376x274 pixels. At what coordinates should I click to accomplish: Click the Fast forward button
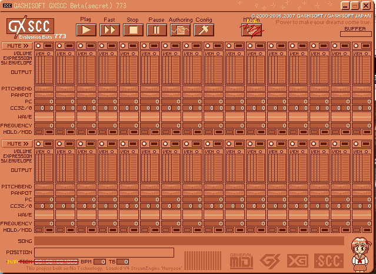pyautogui.click(x=109, y=30)
